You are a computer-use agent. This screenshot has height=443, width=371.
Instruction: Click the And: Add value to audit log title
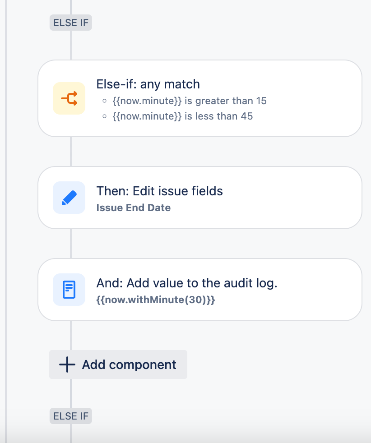(x=187, y=283)
